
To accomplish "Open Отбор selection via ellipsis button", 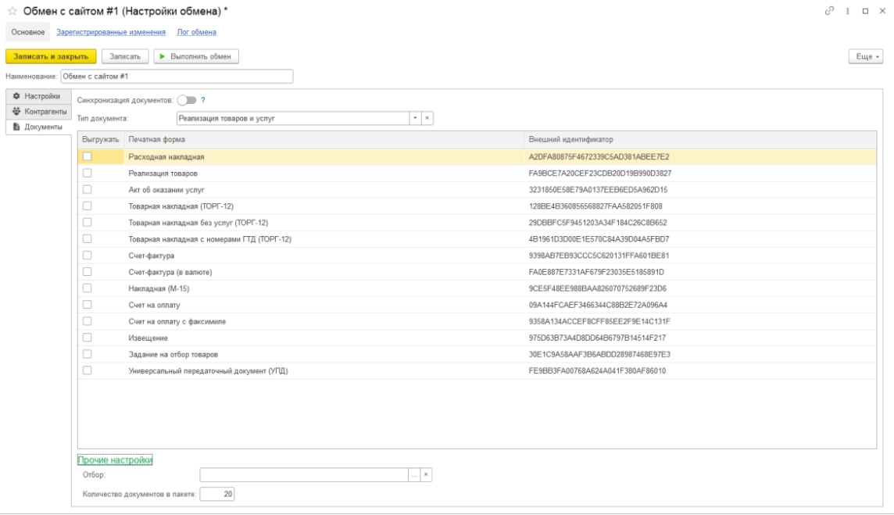I will [x=414, y=474].
